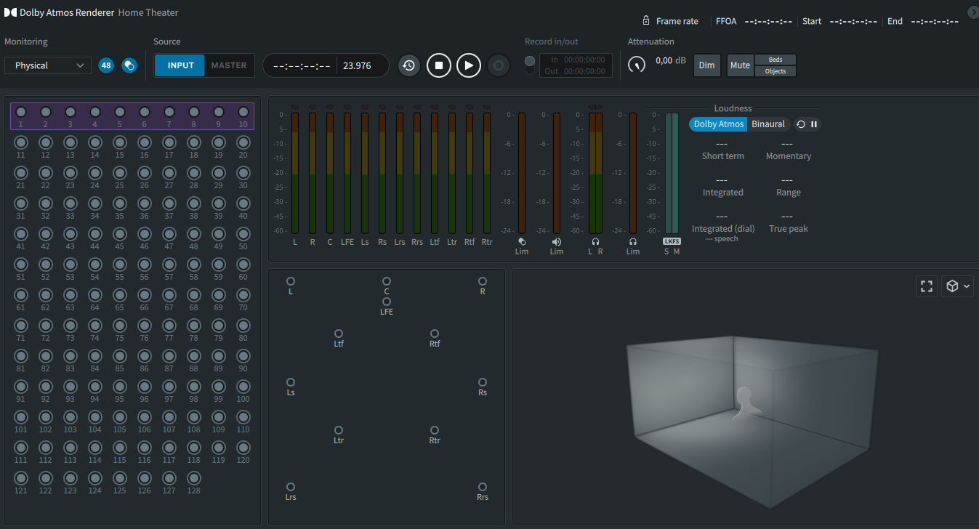Click the Ltr speaker in layout view

339,430
